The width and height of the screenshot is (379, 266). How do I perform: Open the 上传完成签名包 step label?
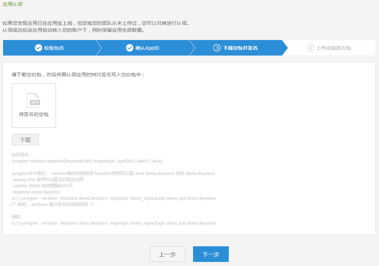click(x=333, y=48)
